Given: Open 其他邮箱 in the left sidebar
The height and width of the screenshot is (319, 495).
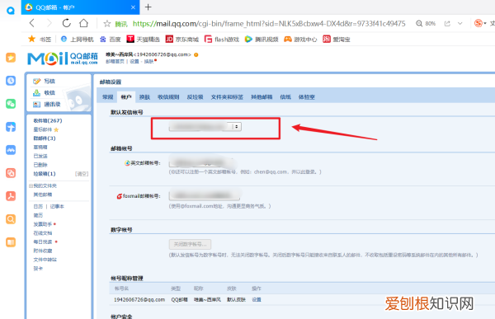Looking at the screenshot, I should pyautogui.click(x=43, y=195).
